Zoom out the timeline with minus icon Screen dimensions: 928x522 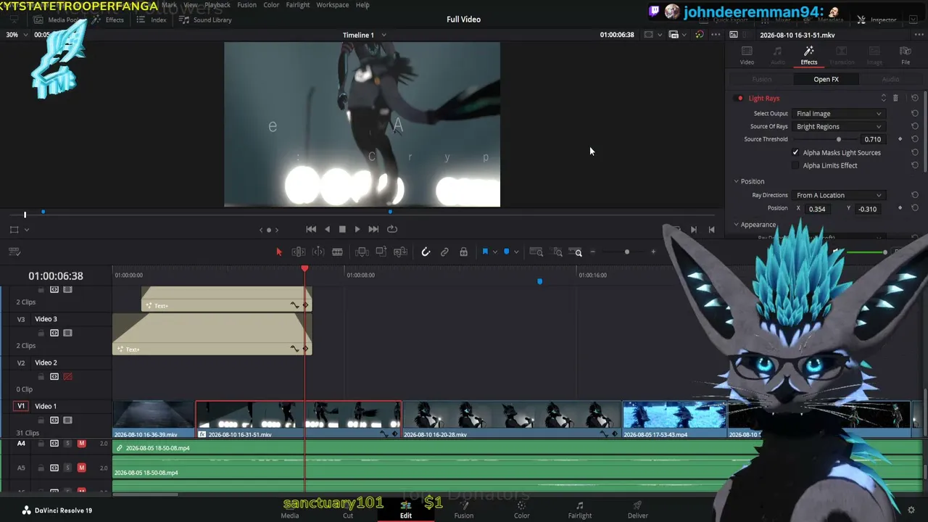click(592, 252)
